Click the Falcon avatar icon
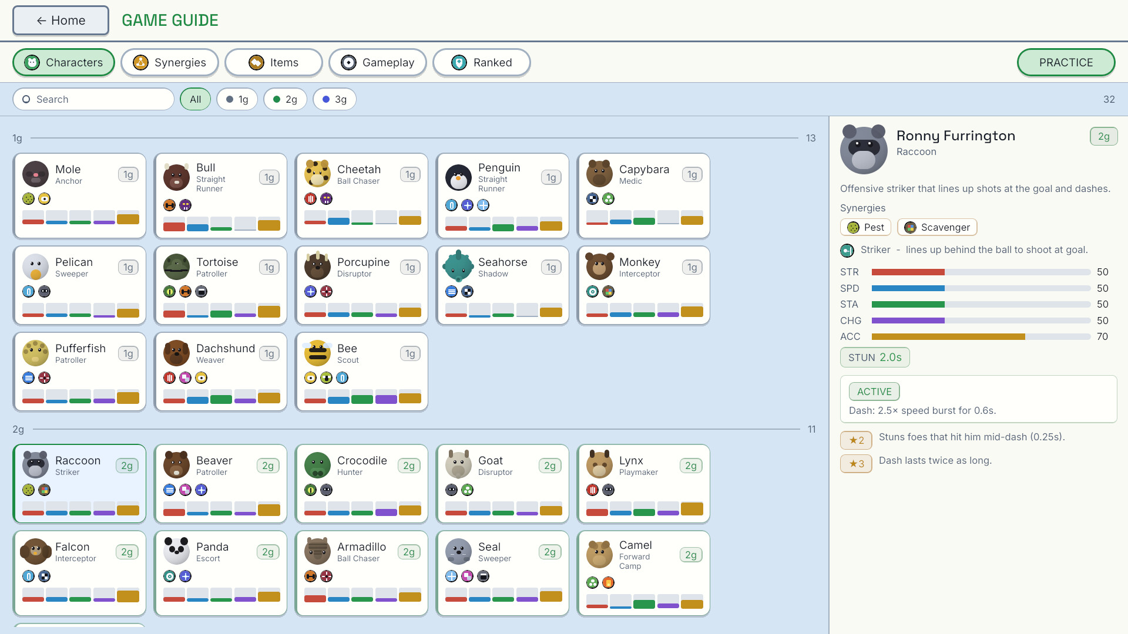Viewport: 1128px width, 634px height. 35,552
